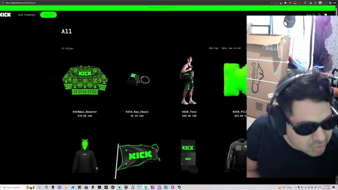Click the Shop All button

48,15
